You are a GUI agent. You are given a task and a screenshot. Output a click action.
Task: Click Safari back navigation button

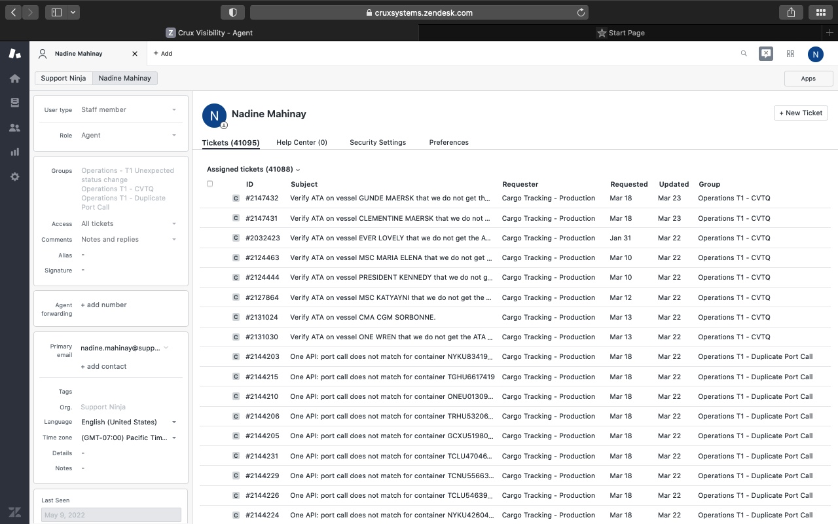[x=14, y=12]
